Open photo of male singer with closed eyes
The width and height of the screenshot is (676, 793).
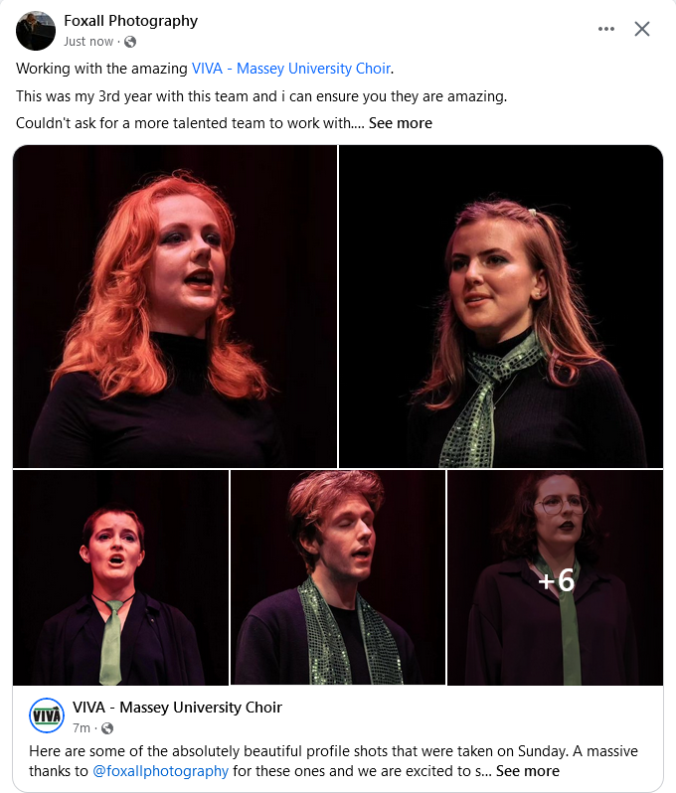(x=337, y=577)
